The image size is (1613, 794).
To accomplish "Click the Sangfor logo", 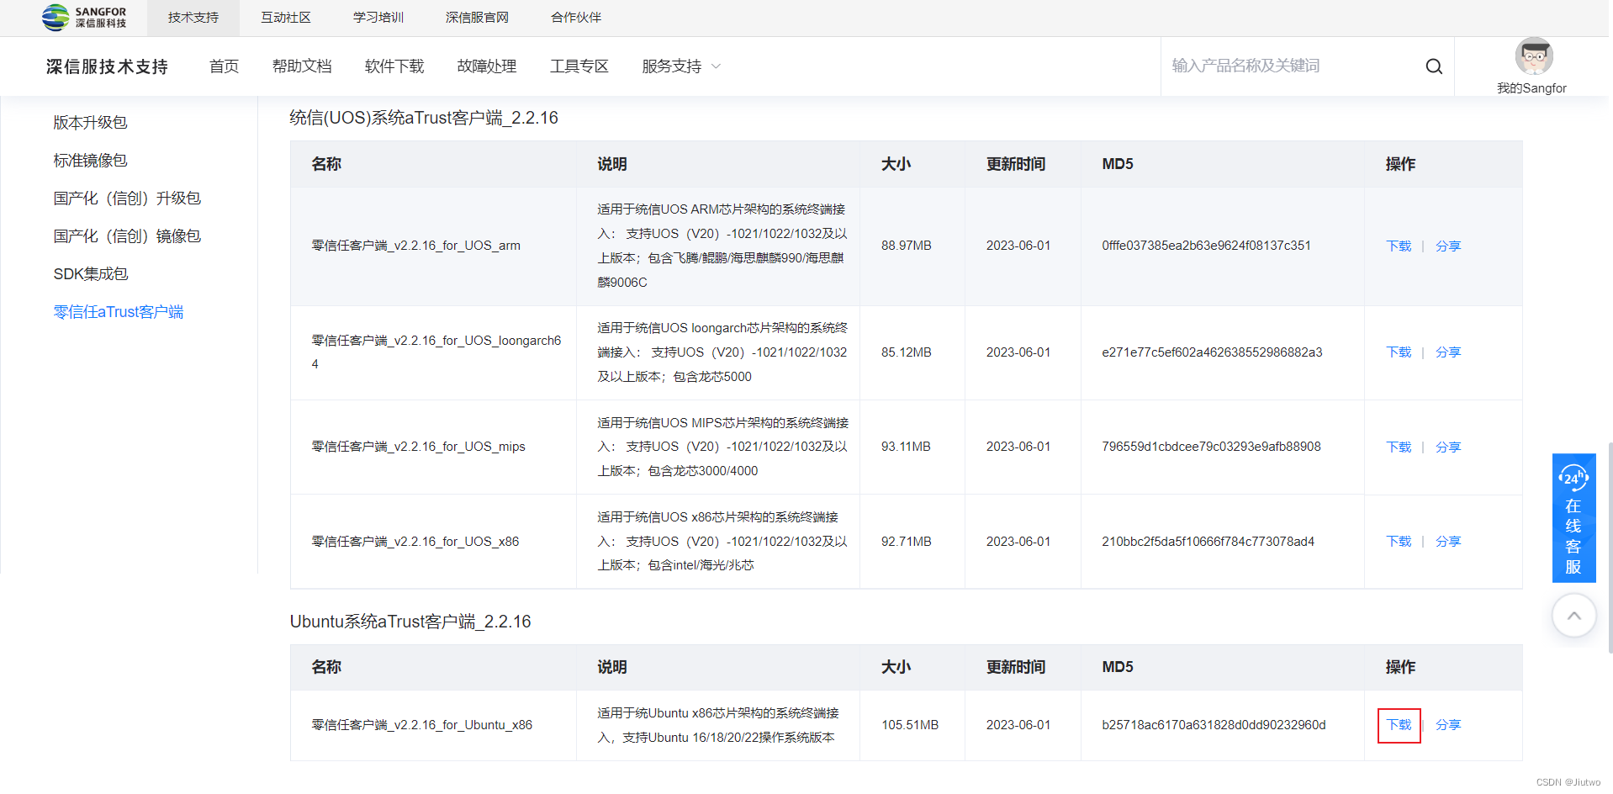I will coord(84,17).
